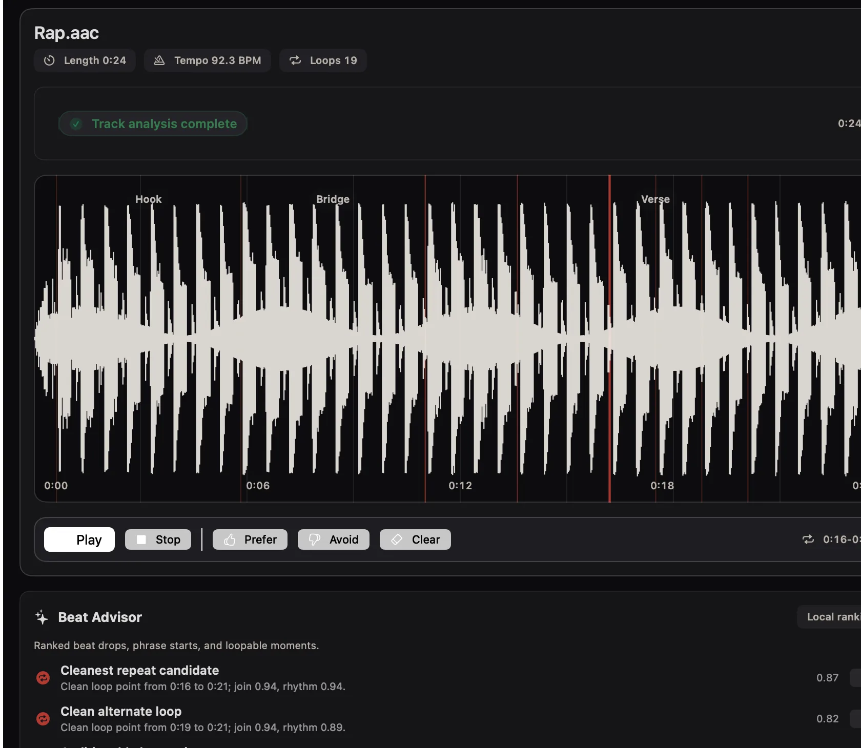Click the metronome icon beside Tempo
This screenshot has width=861, height=748.
[159, 60]
